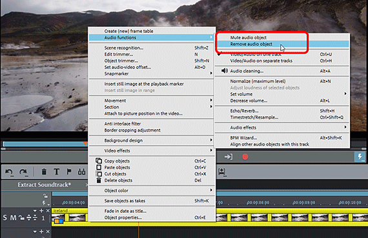The width and height of the screenshot is (368, 238).
Task: Select Mute audio object
Action: click(x=282, y=37)
